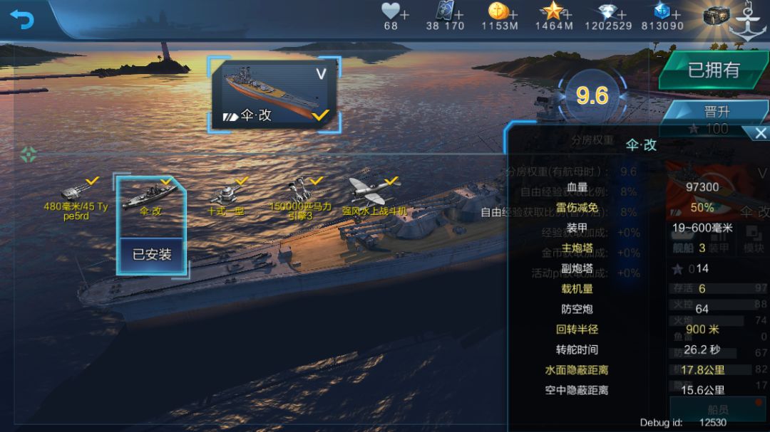Open the treasure chest icon

(x=716, y=16)
